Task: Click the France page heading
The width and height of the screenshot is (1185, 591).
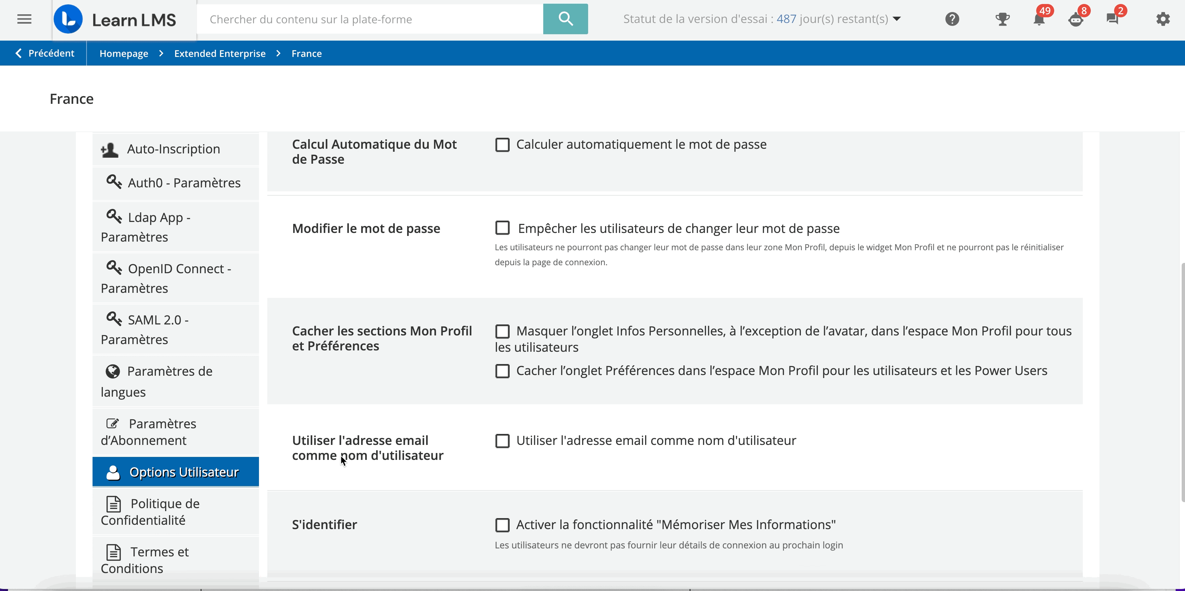Action: coord(71,99)
